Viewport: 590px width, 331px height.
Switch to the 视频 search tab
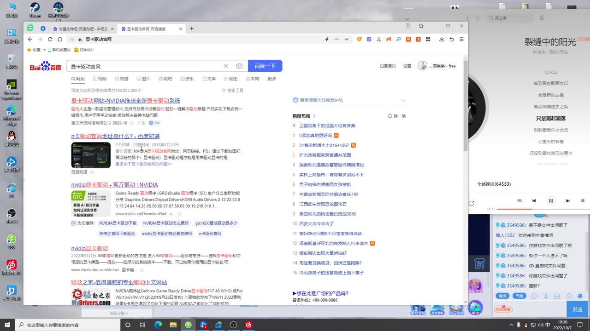point(100,79)
